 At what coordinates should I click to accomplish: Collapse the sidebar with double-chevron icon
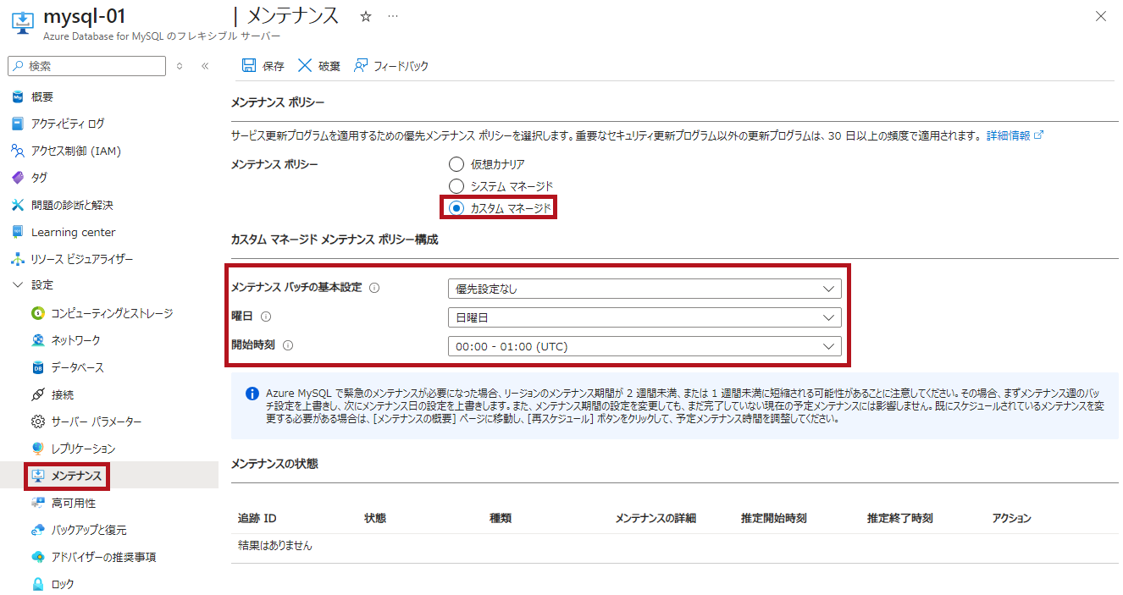(205, 66)
